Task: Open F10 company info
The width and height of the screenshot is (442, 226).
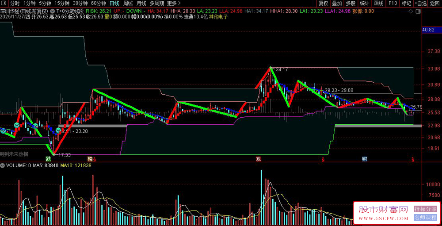Action: (392, 4)
